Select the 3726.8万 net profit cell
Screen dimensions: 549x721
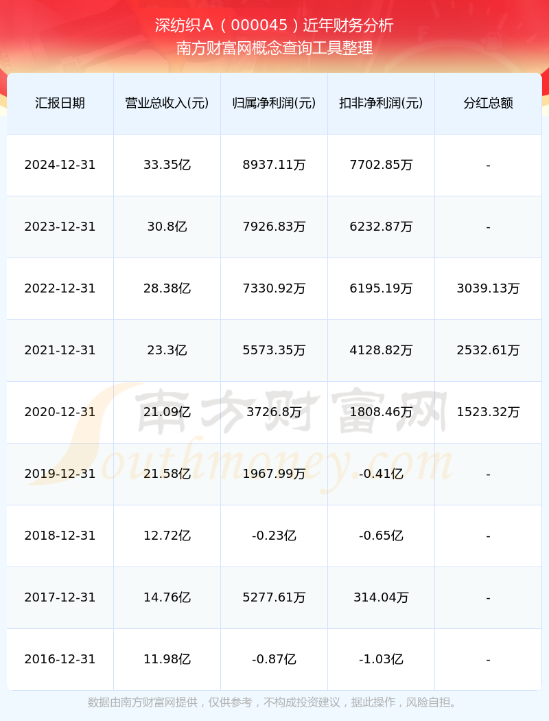274,412
